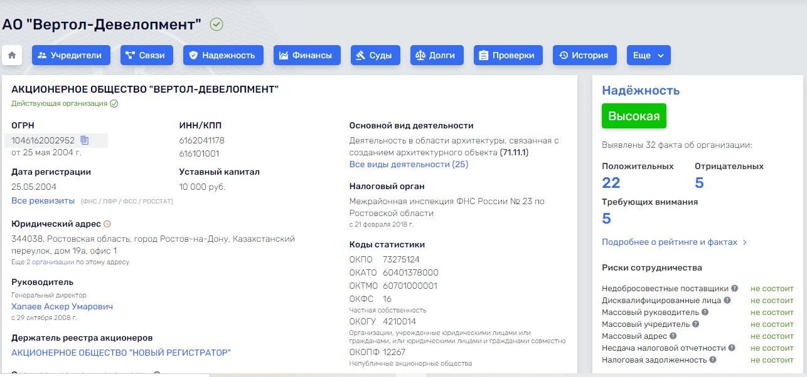Select the OGRN value 1046162002952
Screen dimensions: 807x377
[43, 140]
